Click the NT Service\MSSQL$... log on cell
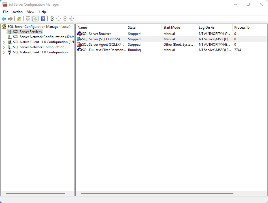The image size is (268, 203). (215, 39)
